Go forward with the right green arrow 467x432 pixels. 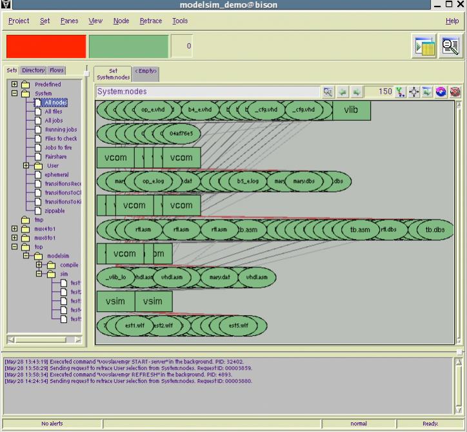pos(357,92)
